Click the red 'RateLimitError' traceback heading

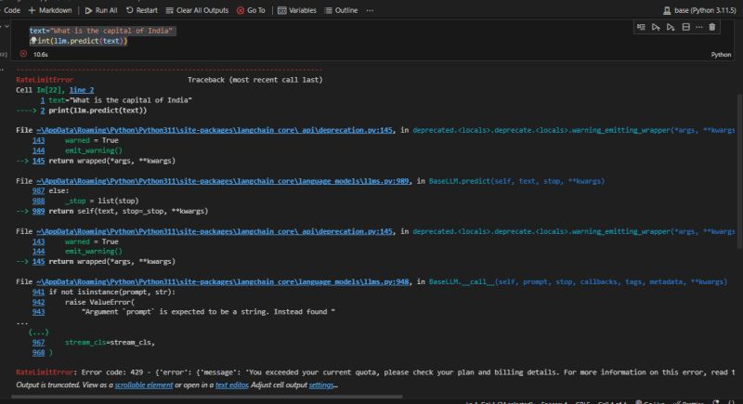45,80
